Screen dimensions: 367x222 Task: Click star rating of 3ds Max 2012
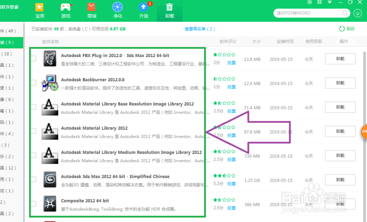point(224,176)
